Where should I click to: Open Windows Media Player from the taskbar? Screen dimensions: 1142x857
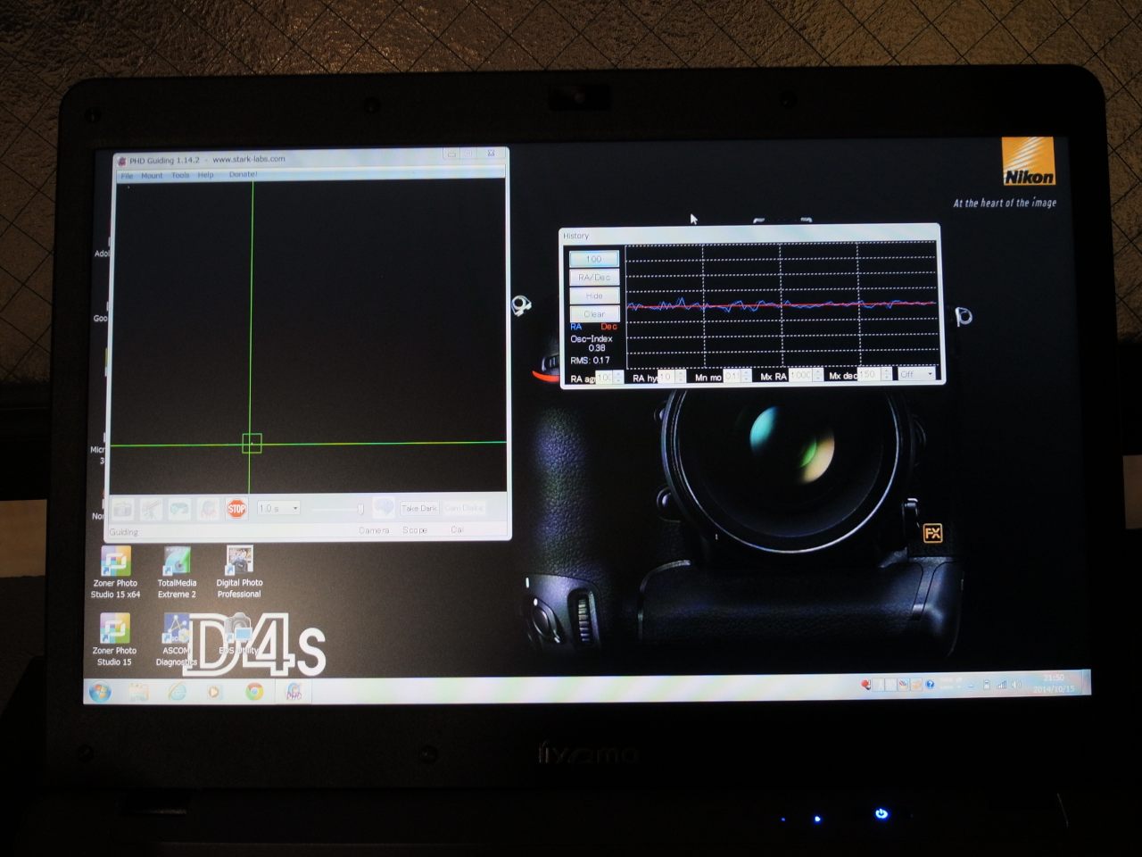(214, 692)
